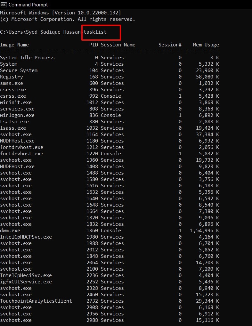Select the System Idle Process entry

click(27, 58)
